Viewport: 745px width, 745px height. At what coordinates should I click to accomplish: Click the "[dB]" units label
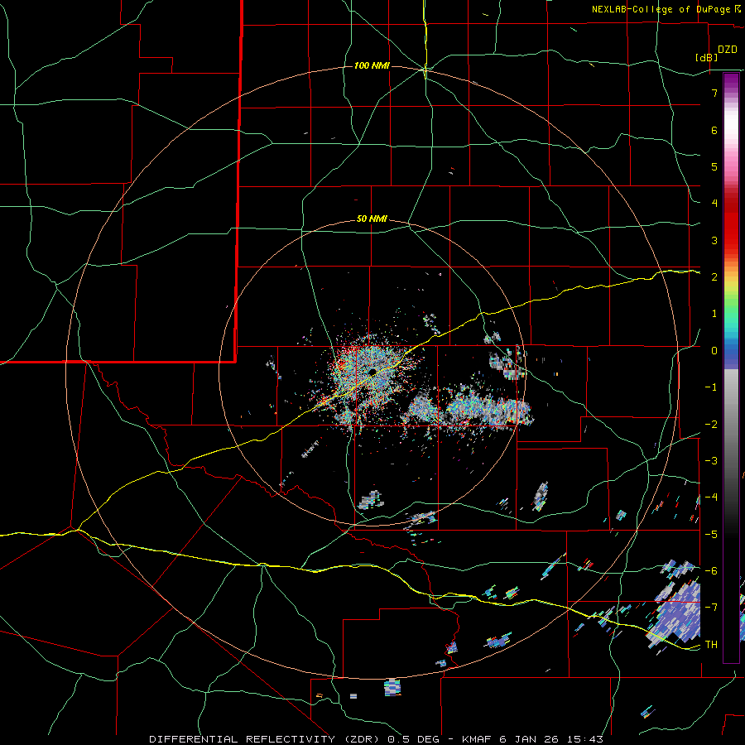pyautogui.click(x=707, y=57)
